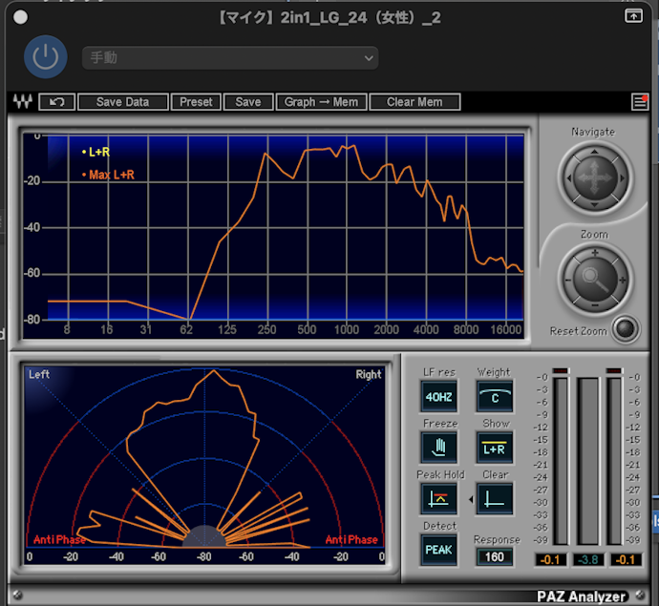Open the hamburger menu with red dot
Image resolution: width=659 pixels, height=606 pixels.
(640, 101)
